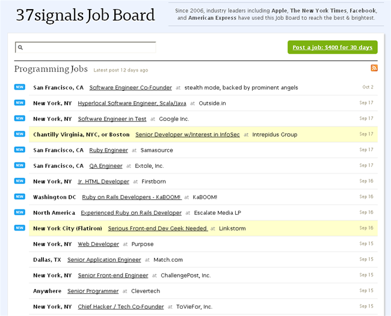
Task: Open Serious Front-end Dev Geek Needed link
Action: (158, 228)
